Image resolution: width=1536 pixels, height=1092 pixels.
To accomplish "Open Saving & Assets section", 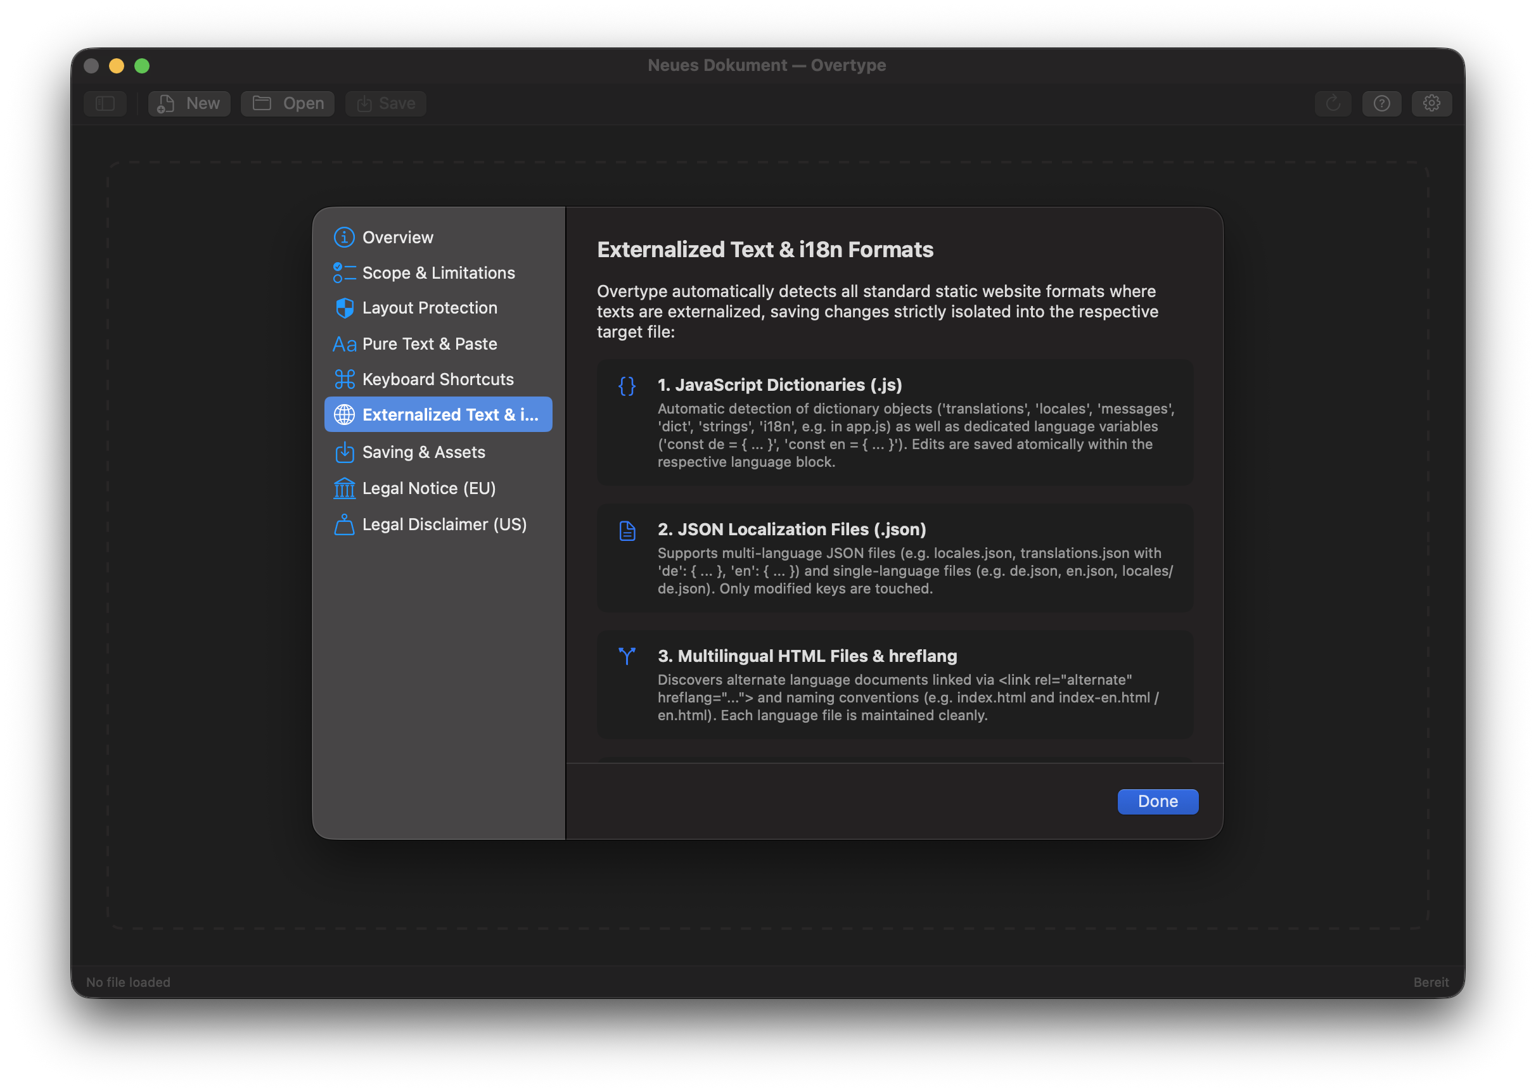I will (438, 452).
